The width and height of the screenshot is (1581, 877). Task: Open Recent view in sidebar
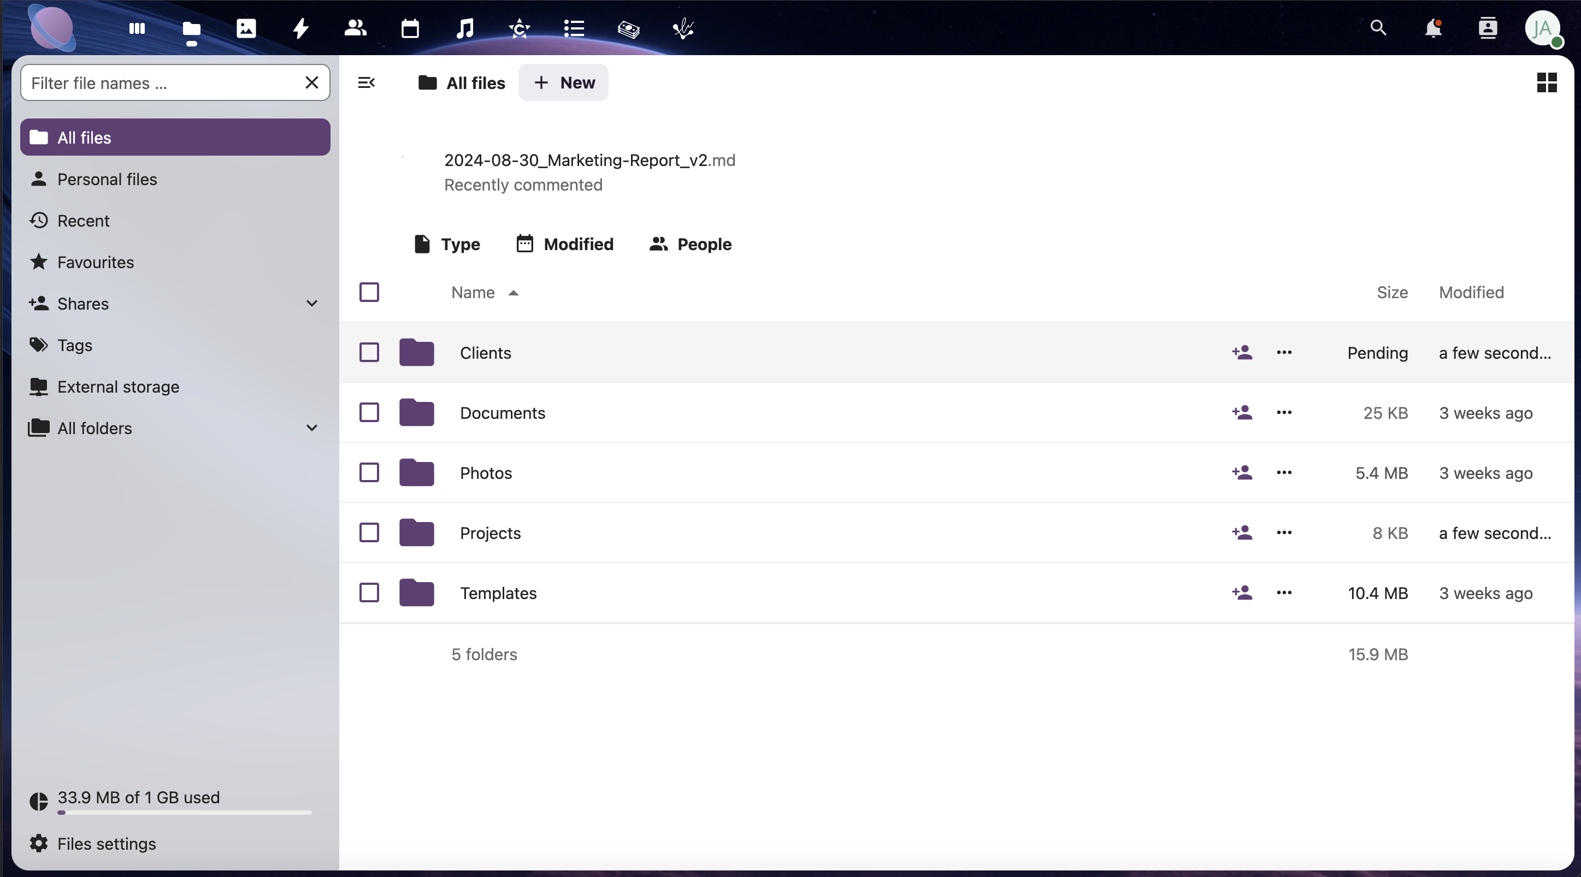83,221
